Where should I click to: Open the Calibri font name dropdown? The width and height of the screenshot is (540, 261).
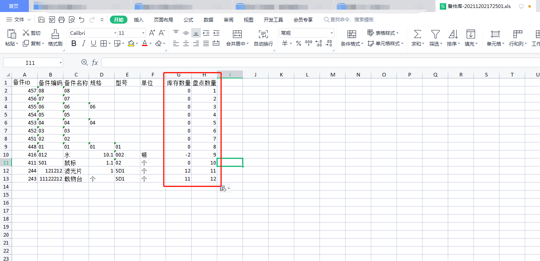pos(115,33)
